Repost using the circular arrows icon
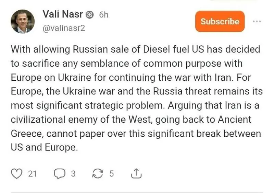Image resolution: width=274 pixels, height=193 pixels. click(98, 173)
